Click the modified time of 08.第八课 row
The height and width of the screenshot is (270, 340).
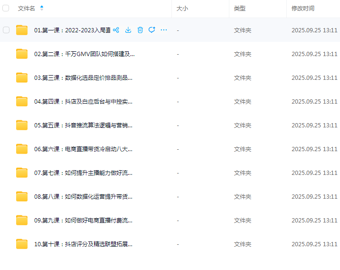(314, 197)
